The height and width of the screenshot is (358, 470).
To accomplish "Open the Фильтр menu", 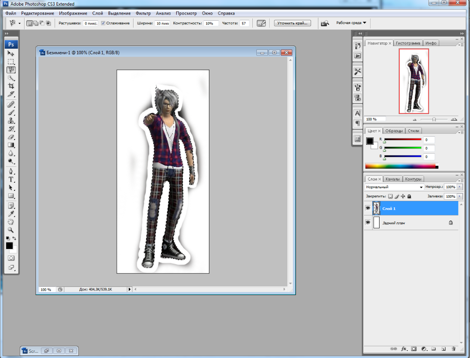I will 143,13.
